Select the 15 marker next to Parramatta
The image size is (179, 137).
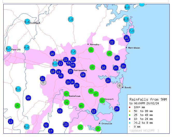70,71
